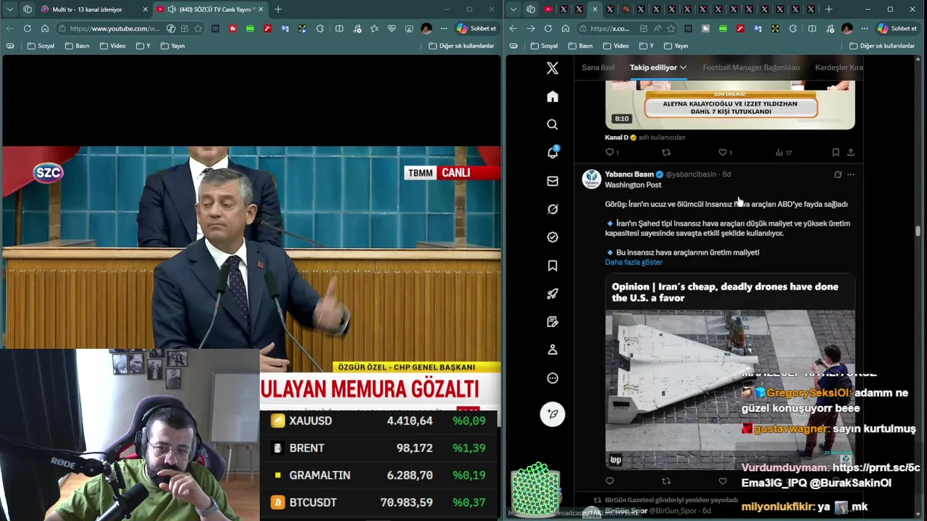927x521 pixels.
Task: Repost the Yabancı Basın post
Action: (666, 481)
